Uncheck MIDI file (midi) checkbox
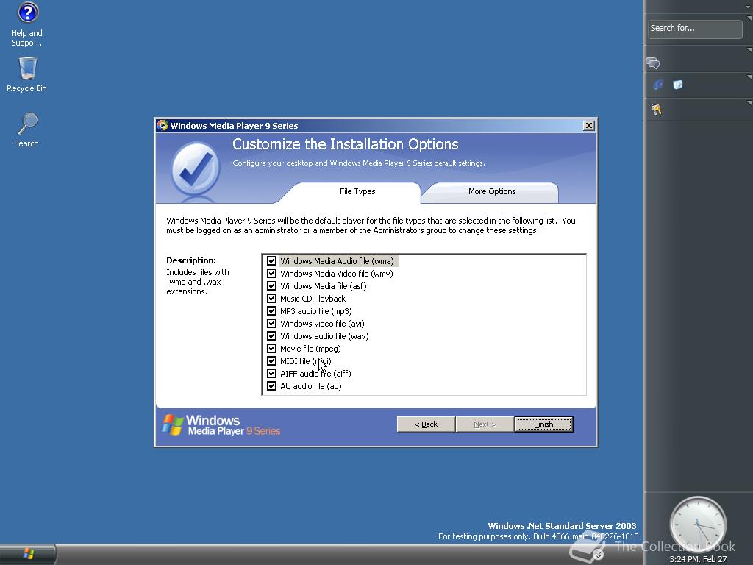 tap(272, 360)
